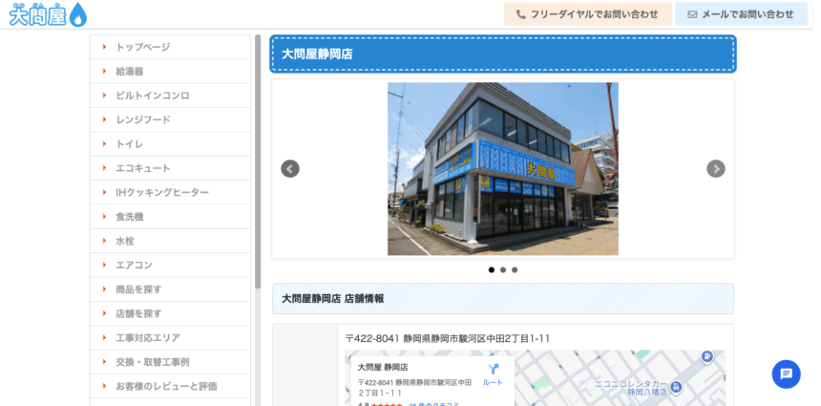Viewport: 821px width, 406px height.
Task: Select the second carousel dot
Action: pos(503,270)
